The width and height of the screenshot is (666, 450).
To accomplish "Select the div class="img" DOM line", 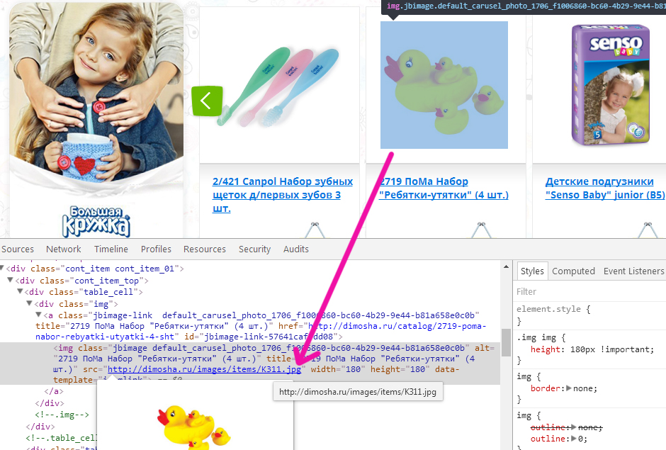I will 76,304.
